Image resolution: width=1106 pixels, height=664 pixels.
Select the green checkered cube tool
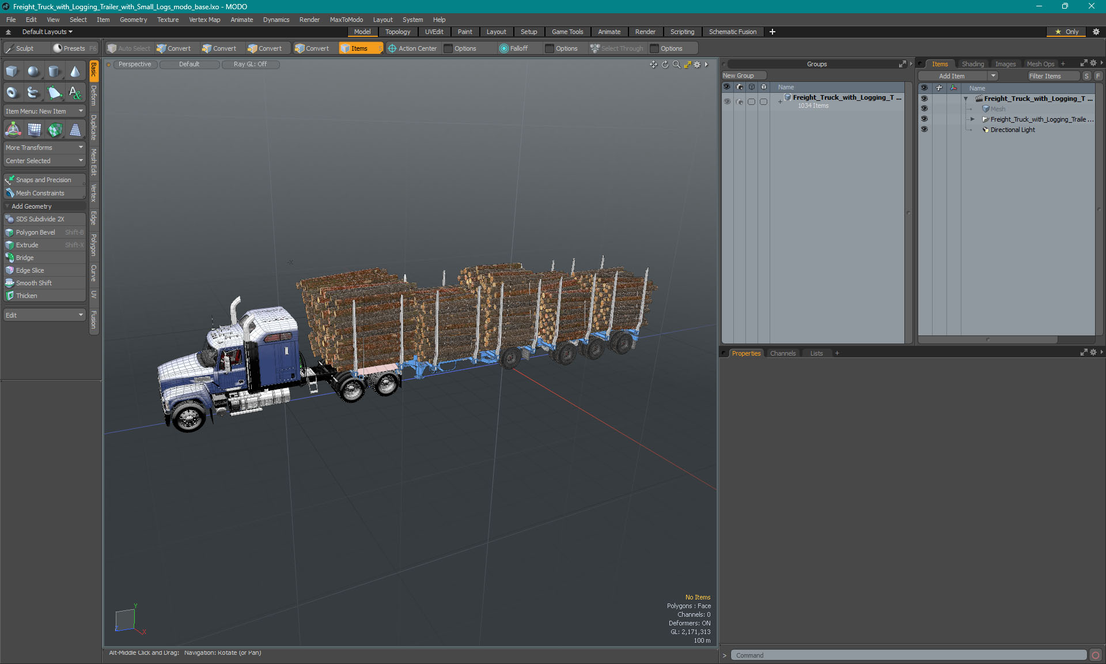55,130
